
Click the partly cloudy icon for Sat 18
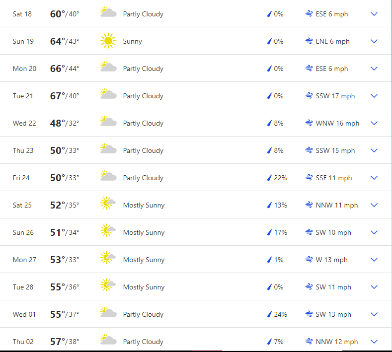click(108, 13)
